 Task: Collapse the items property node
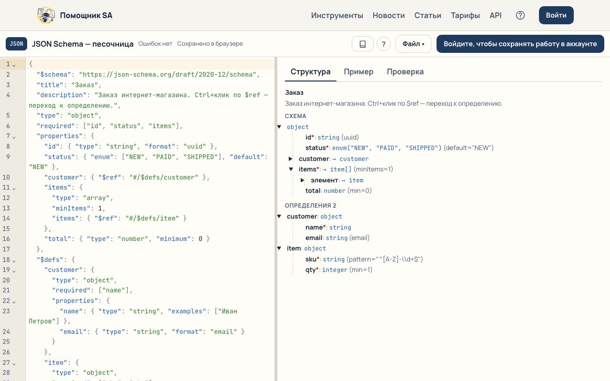tap(291, 169)
